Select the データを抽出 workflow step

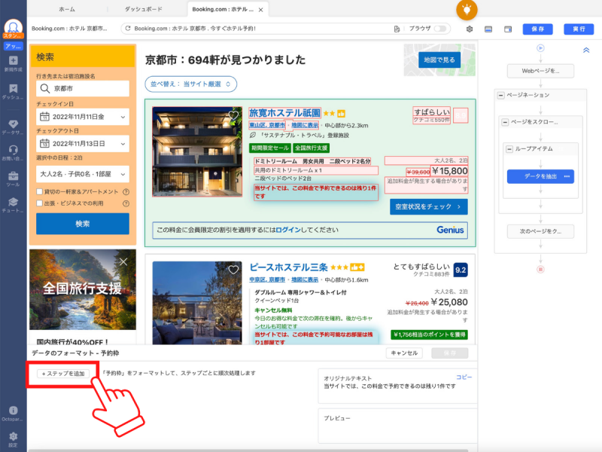pos(540,176)
